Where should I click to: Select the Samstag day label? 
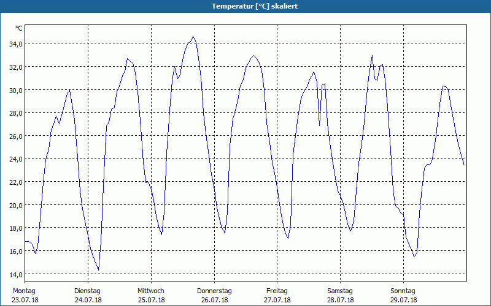[x=340, y=291]
